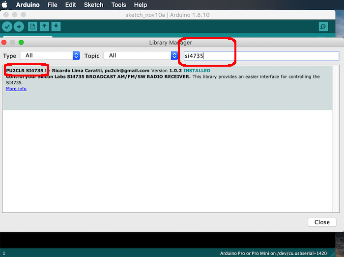Click the Close button in Library Manager
The image size is (344, 257).
322,222
